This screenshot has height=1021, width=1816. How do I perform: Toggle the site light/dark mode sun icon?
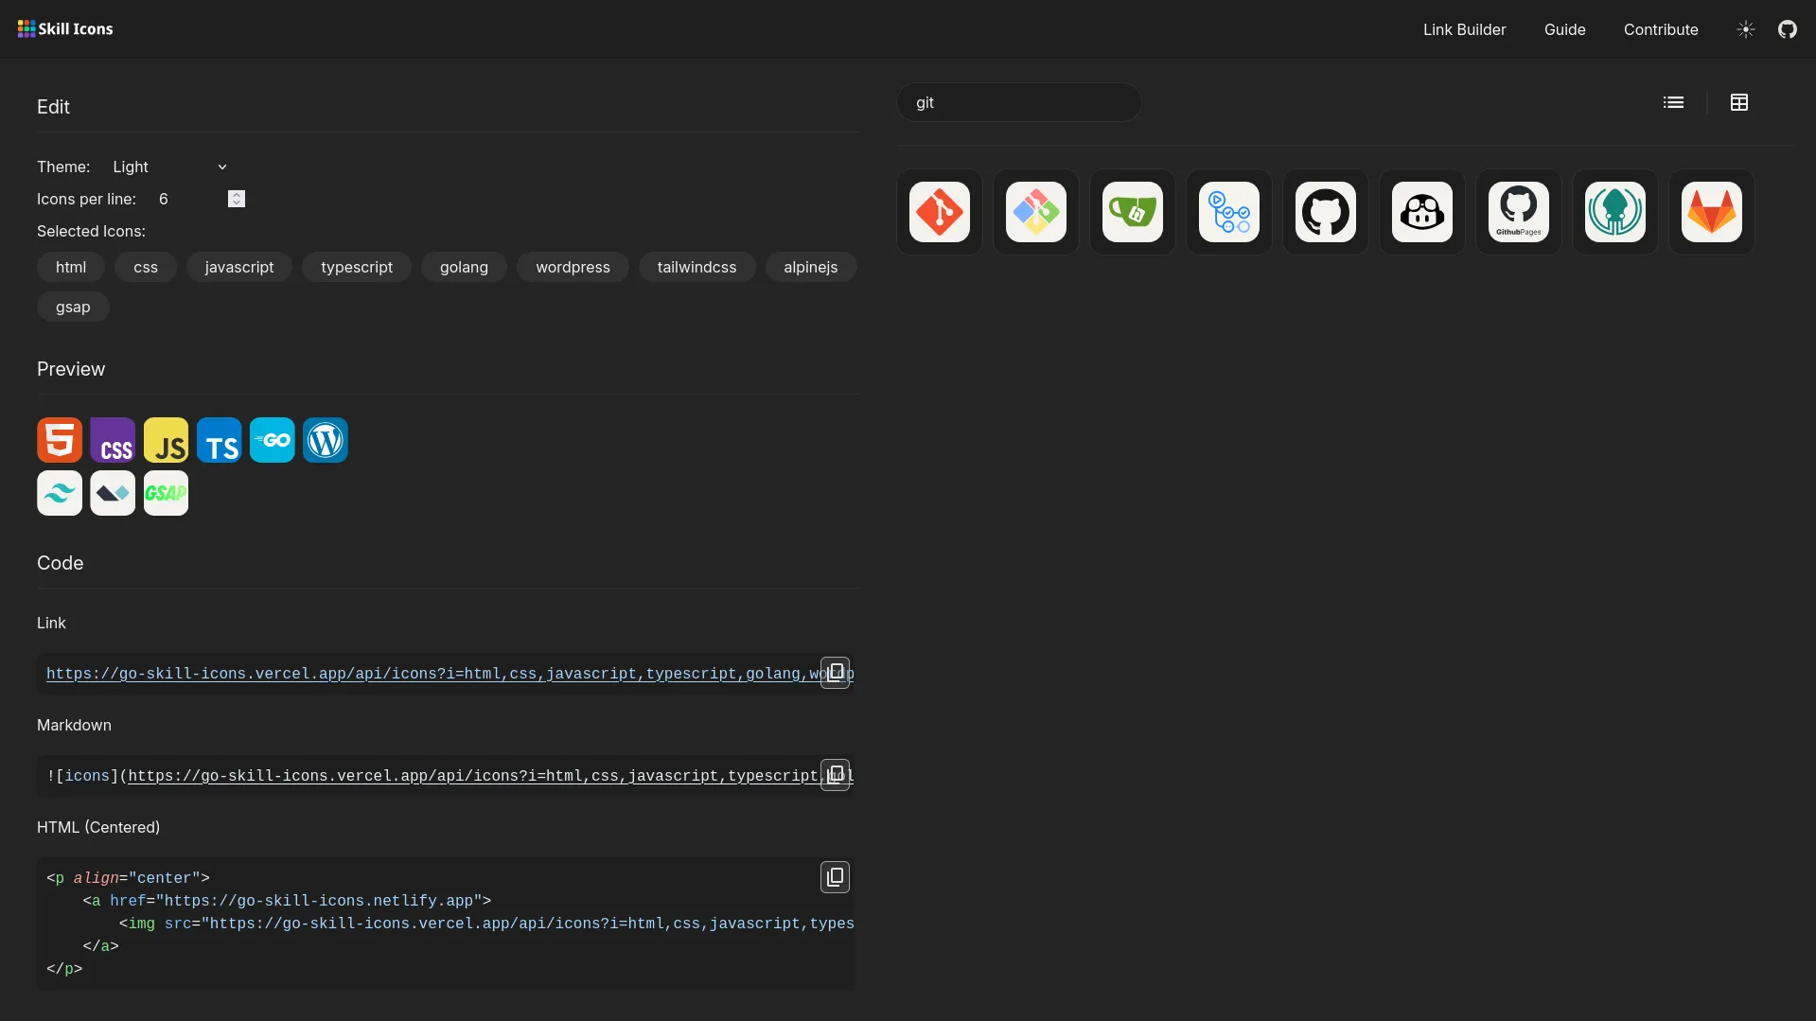pyautogui.click(x=1745, y=29)
